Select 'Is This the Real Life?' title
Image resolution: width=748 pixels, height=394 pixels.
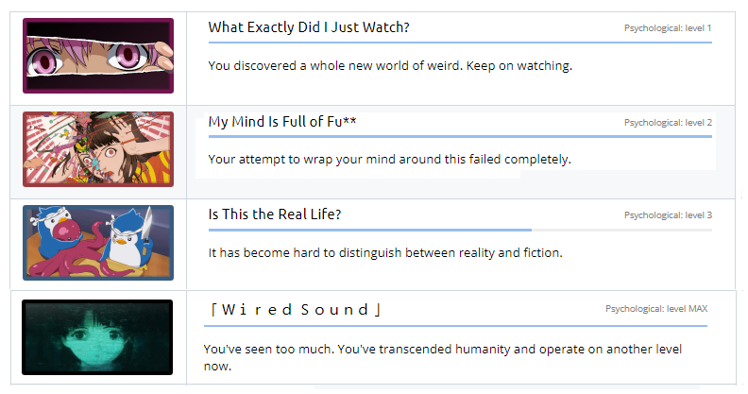tap(275, 214)
